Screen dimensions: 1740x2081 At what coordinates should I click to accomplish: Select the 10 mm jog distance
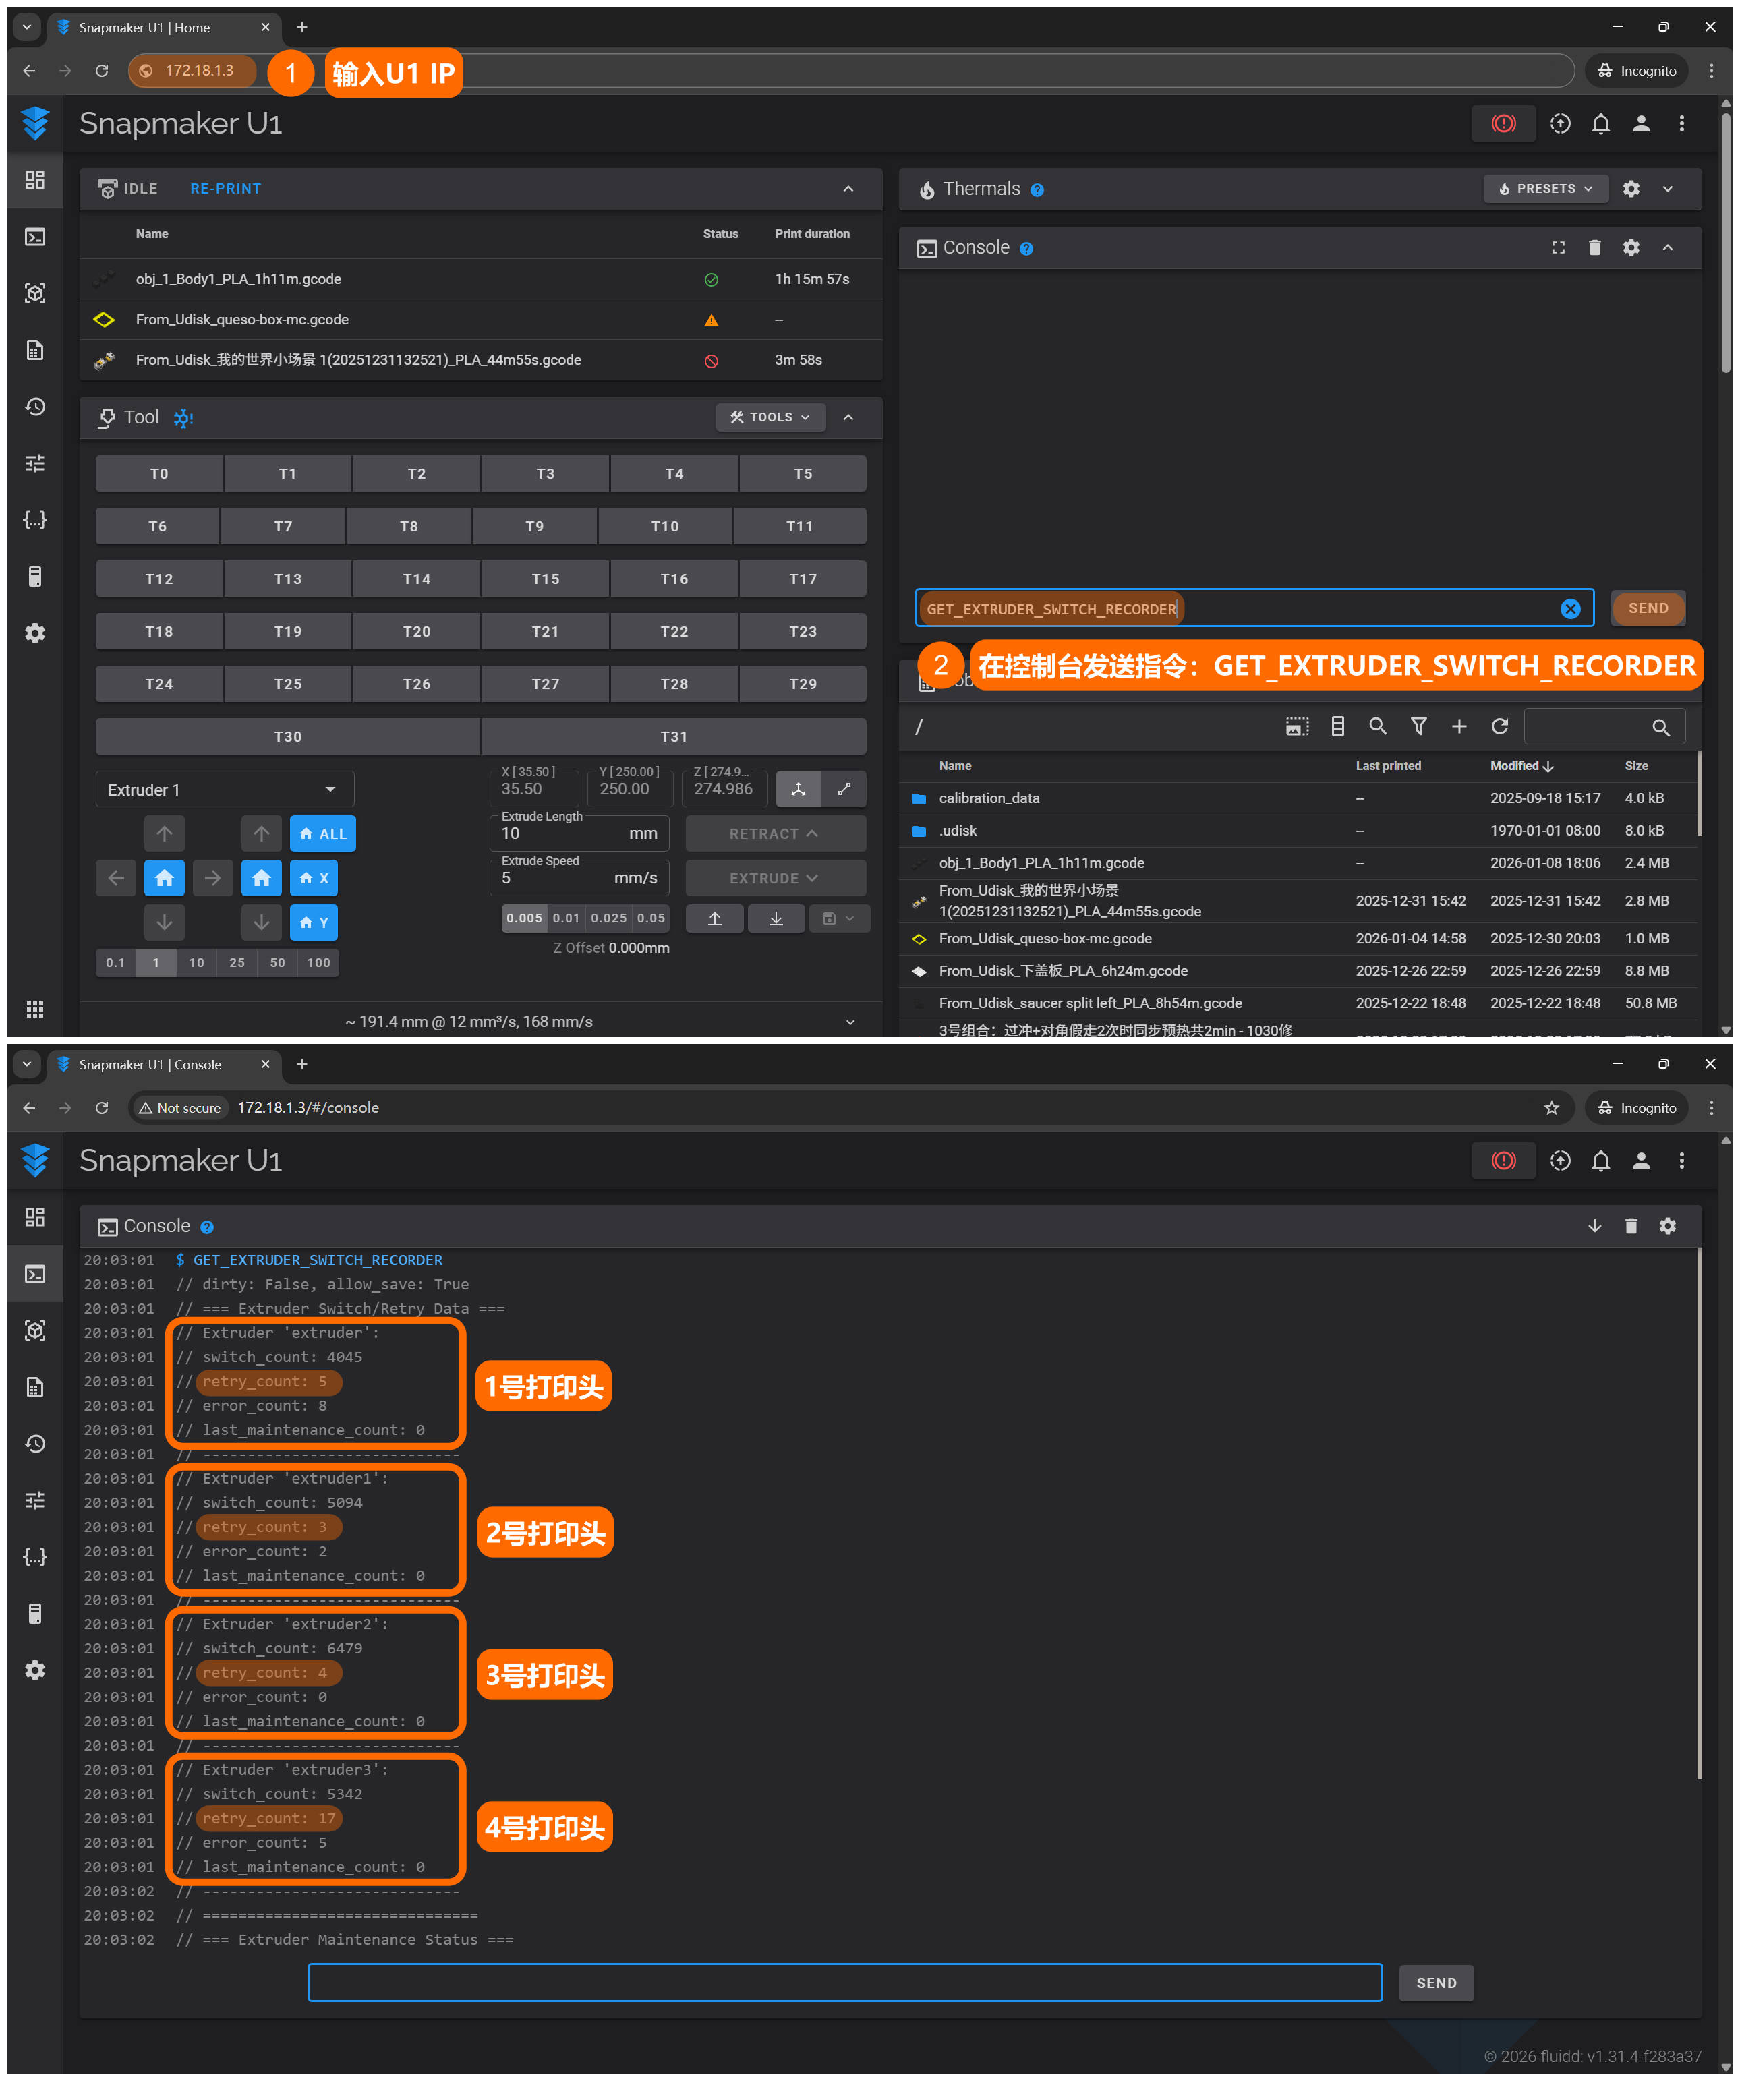[196, 962]
